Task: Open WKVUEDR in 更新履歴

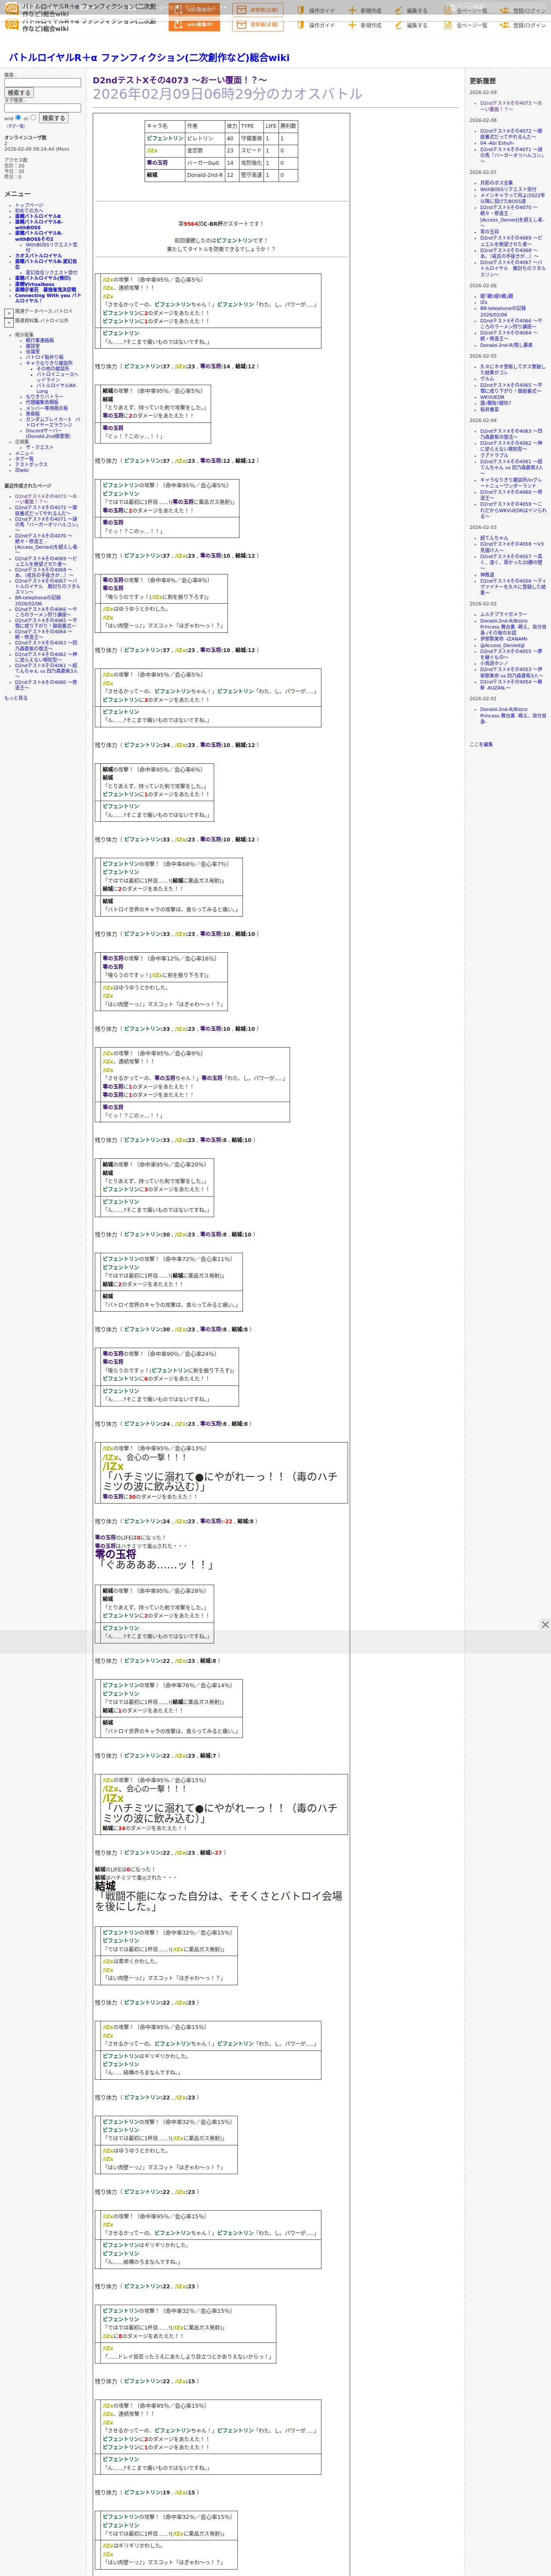Action: [492, 397]
